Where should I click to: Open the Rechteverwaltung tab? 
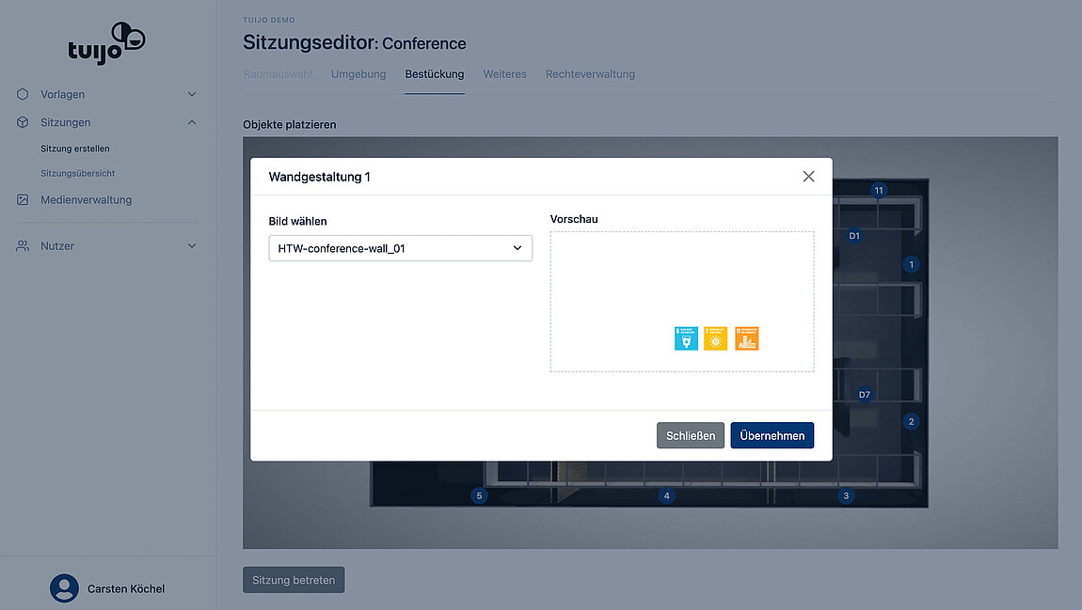(x=590, y=74)
